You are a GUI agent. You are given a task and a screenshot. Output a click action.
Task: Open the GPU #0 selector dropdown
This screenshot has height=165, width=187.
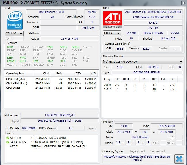112,33
